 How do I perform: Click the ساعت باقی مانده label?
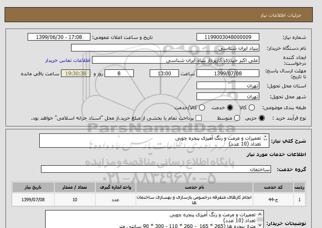click(x=40, y=74)
